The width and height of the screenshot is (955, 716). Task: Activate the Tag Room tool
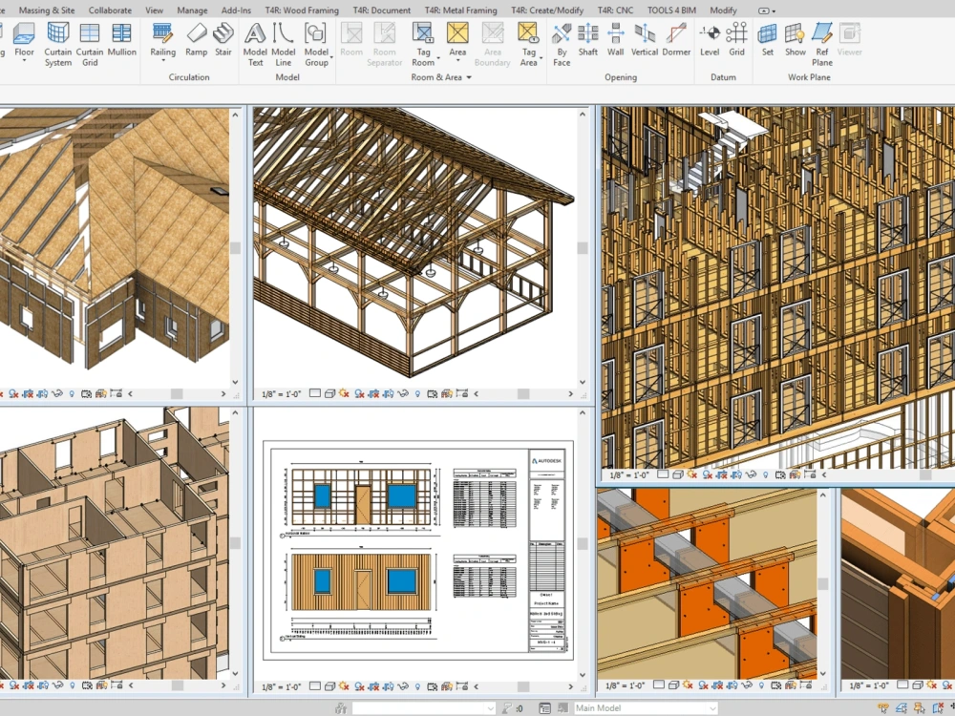point(423,45)
